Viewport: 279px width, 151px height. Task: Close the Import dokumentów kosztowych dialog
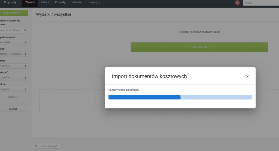coord(247,76)
